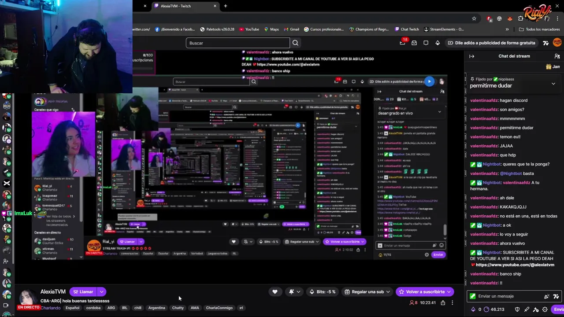Open the whispers mail icon in the top bar

point(414,43)
